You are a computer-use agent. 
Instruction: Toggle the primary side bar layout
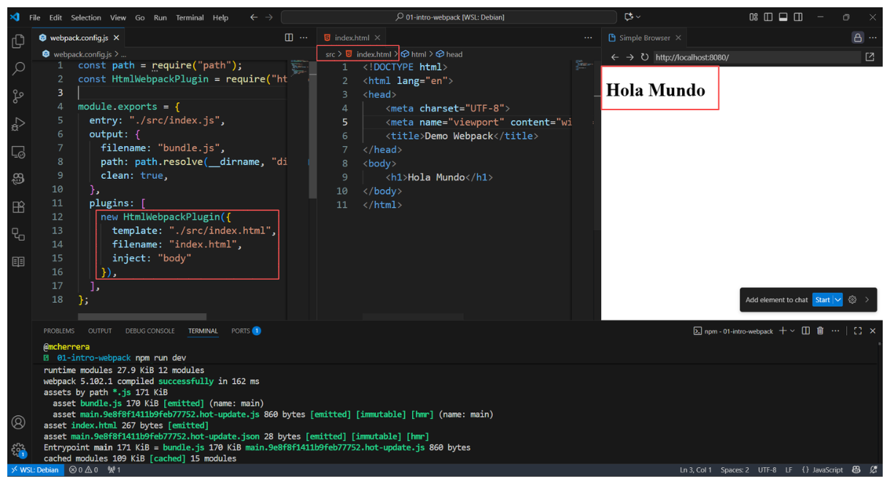click(x=768, y=17)
